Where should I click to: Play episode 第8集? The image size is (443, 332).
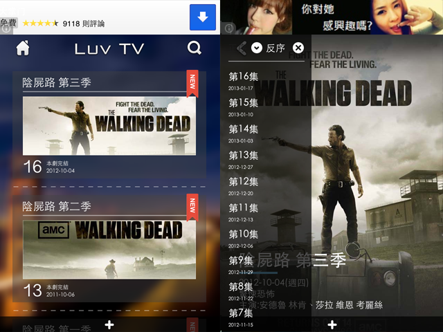pyautogui.click(x=241, y=286)
